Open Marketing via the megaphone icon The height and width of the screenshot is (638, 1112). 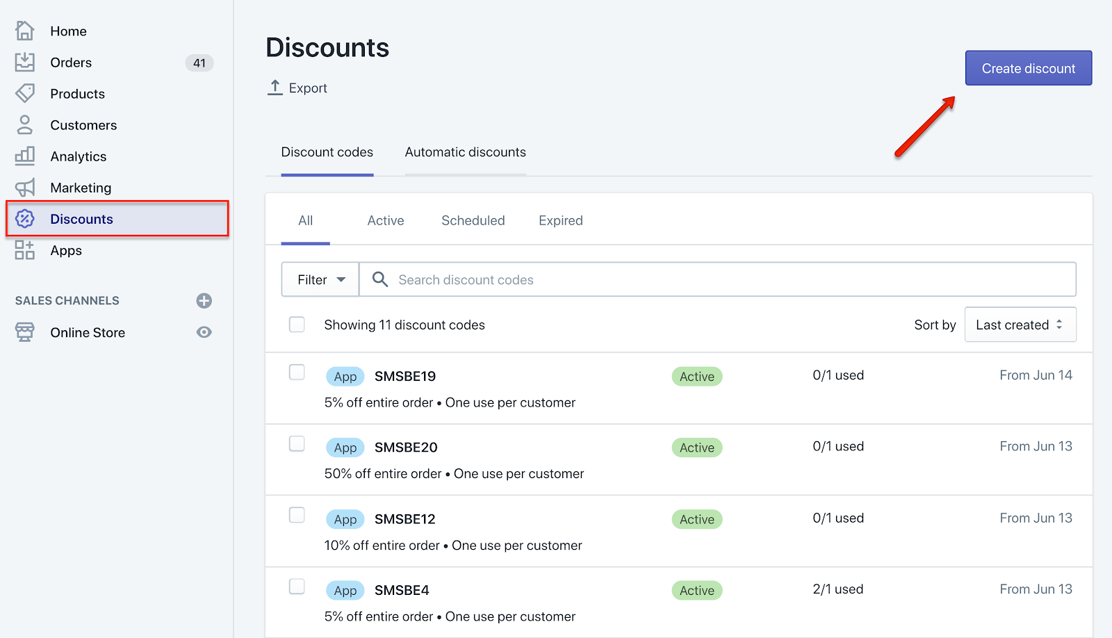[24, 187]
